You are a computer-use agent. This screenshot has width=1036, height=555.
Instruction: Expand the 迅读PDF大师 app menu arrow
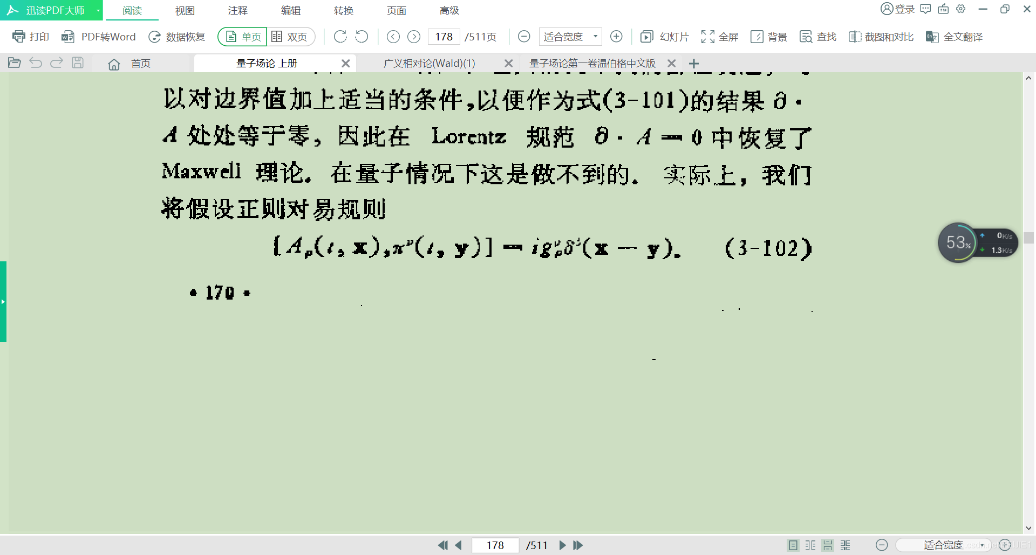98,10
